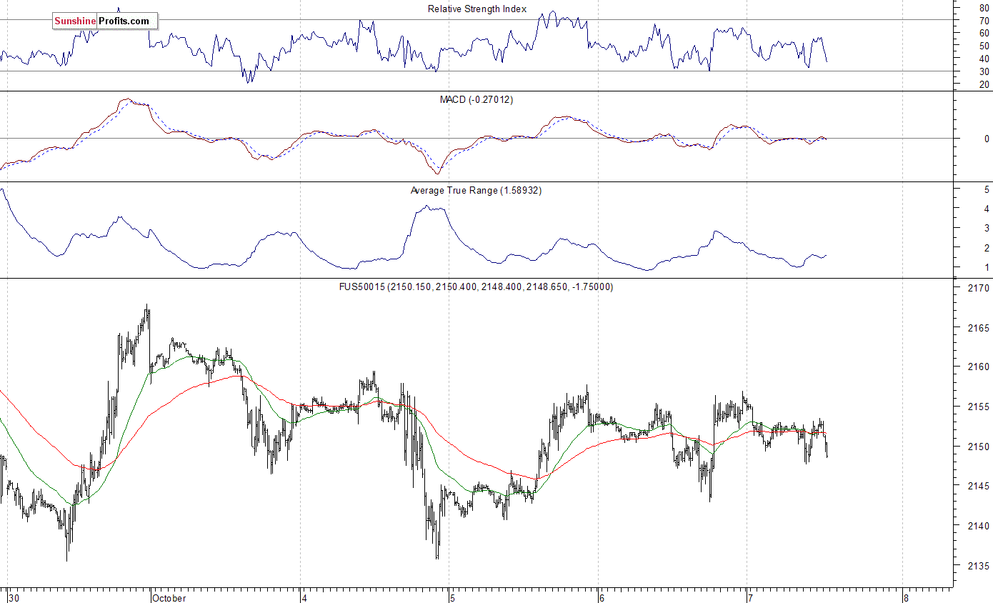The height and width of the screenshot is (603, 993).
Task: Click the 7 date axis label
Action: tap(751, 598)
